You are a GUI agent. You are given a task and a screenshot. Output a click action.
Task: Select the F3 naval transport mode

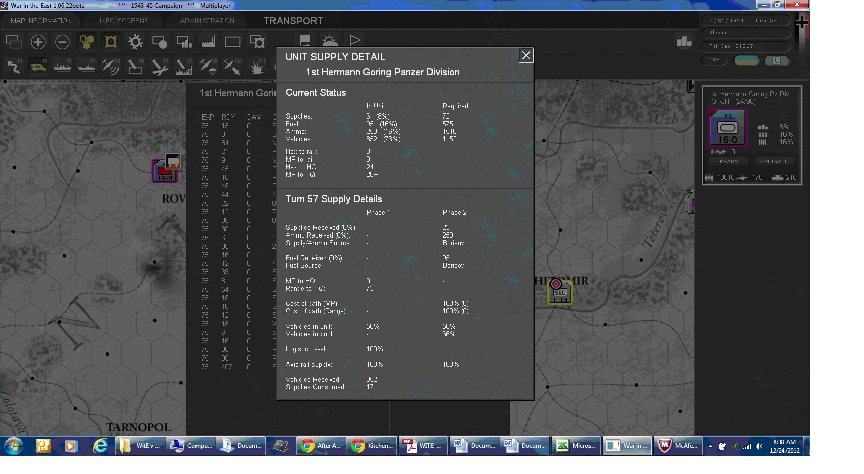point(62,67)
